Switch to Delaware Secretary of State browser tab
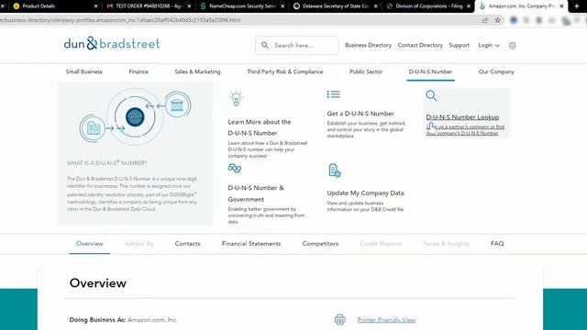 335,6
